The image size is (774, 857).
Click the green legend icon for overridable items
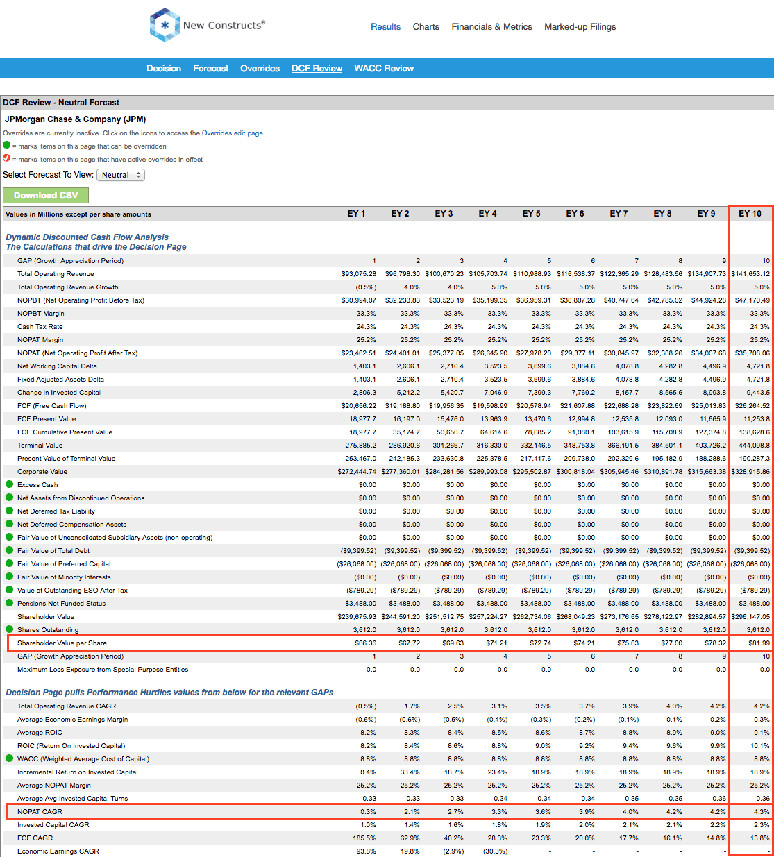coord(6,146)
